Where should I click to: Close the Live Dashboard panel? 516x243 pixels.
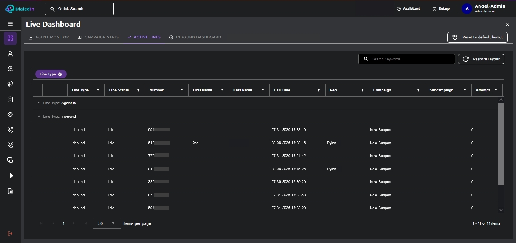(507, 24)
